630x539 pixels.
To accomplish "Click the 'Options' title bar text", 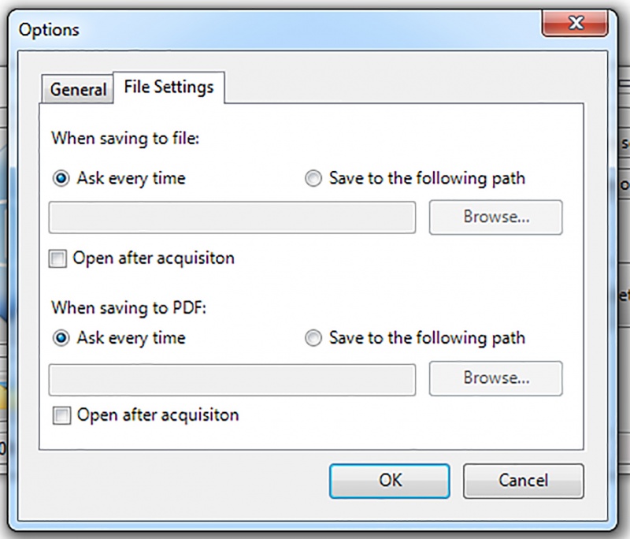I will [x=49, y=30].
